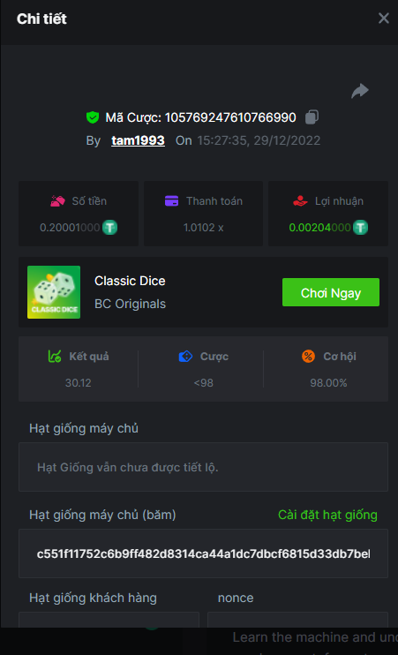Viewport: 398px width, 655px height.
Task: Click the red Lợi nhuận profit icon
Action: (300, 201)
